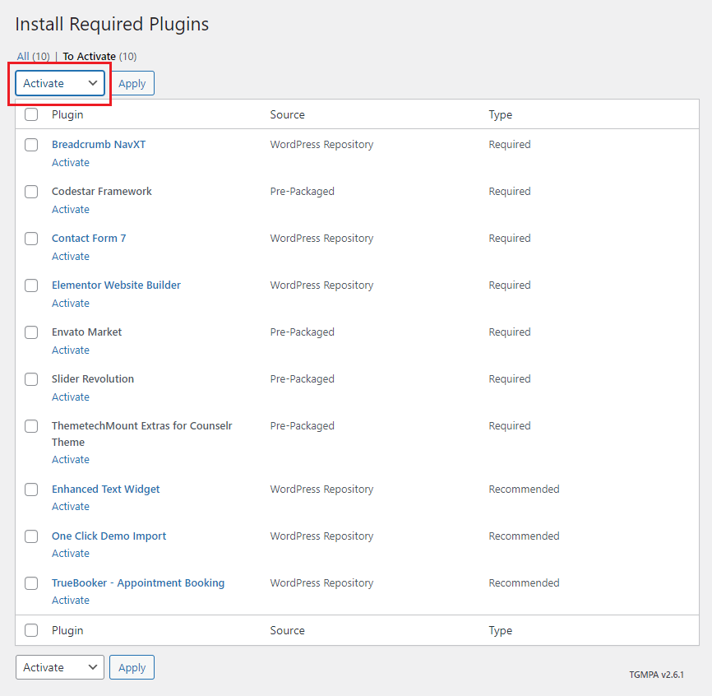Open the TrueBooker - Appointment Booking link
712x696 pixels.
click(137, 582)
